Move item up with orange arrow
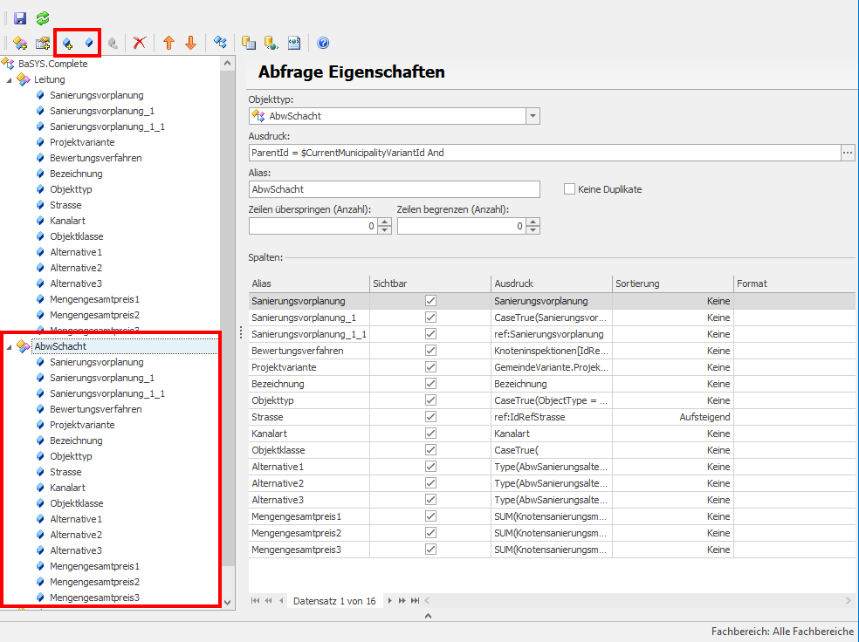 tap(169, 43)
